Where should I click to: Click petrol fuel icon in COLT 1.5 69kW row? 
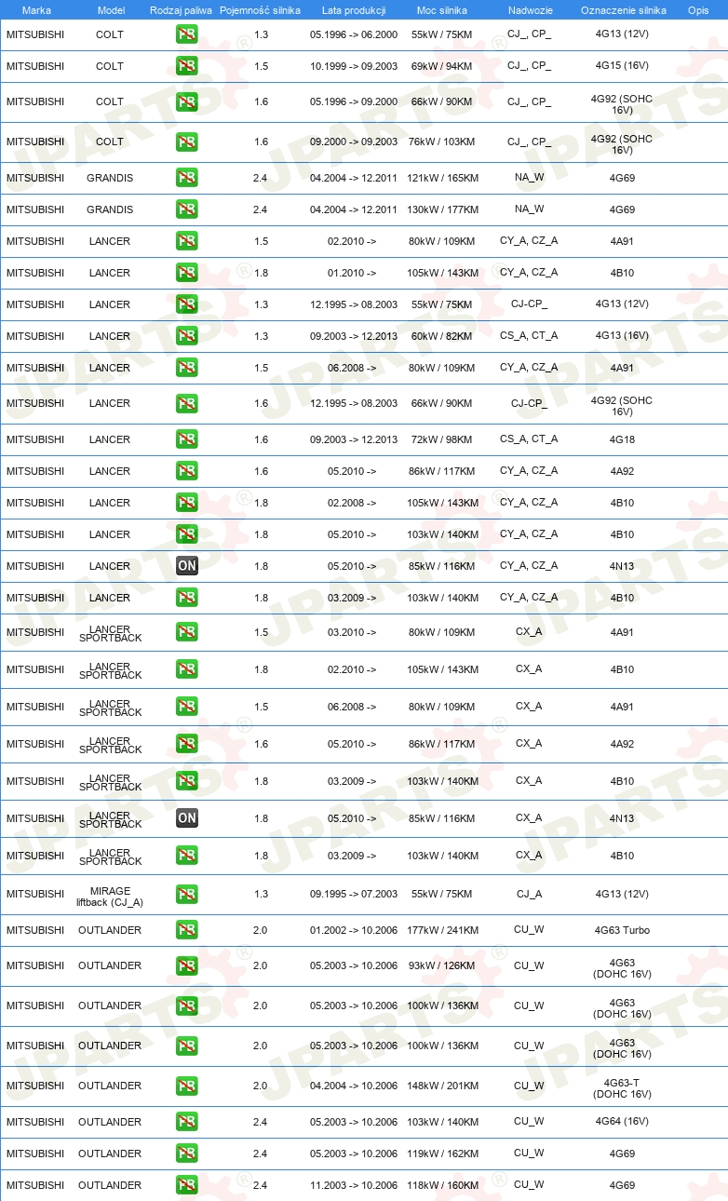tap(187, 66)
